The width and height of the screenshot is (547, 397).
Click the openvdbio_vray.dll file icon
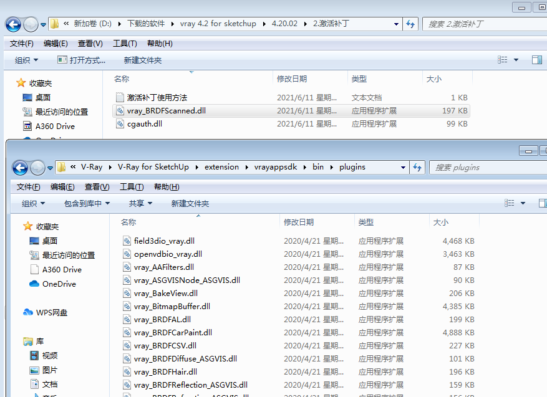[x=127, y=254]
